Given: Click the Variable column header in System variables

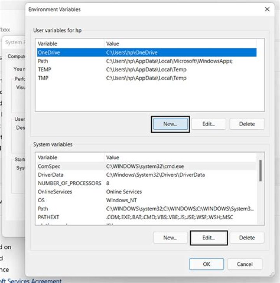Looking at the screenshot, I should pyautogui.click(x=70, y=157).
